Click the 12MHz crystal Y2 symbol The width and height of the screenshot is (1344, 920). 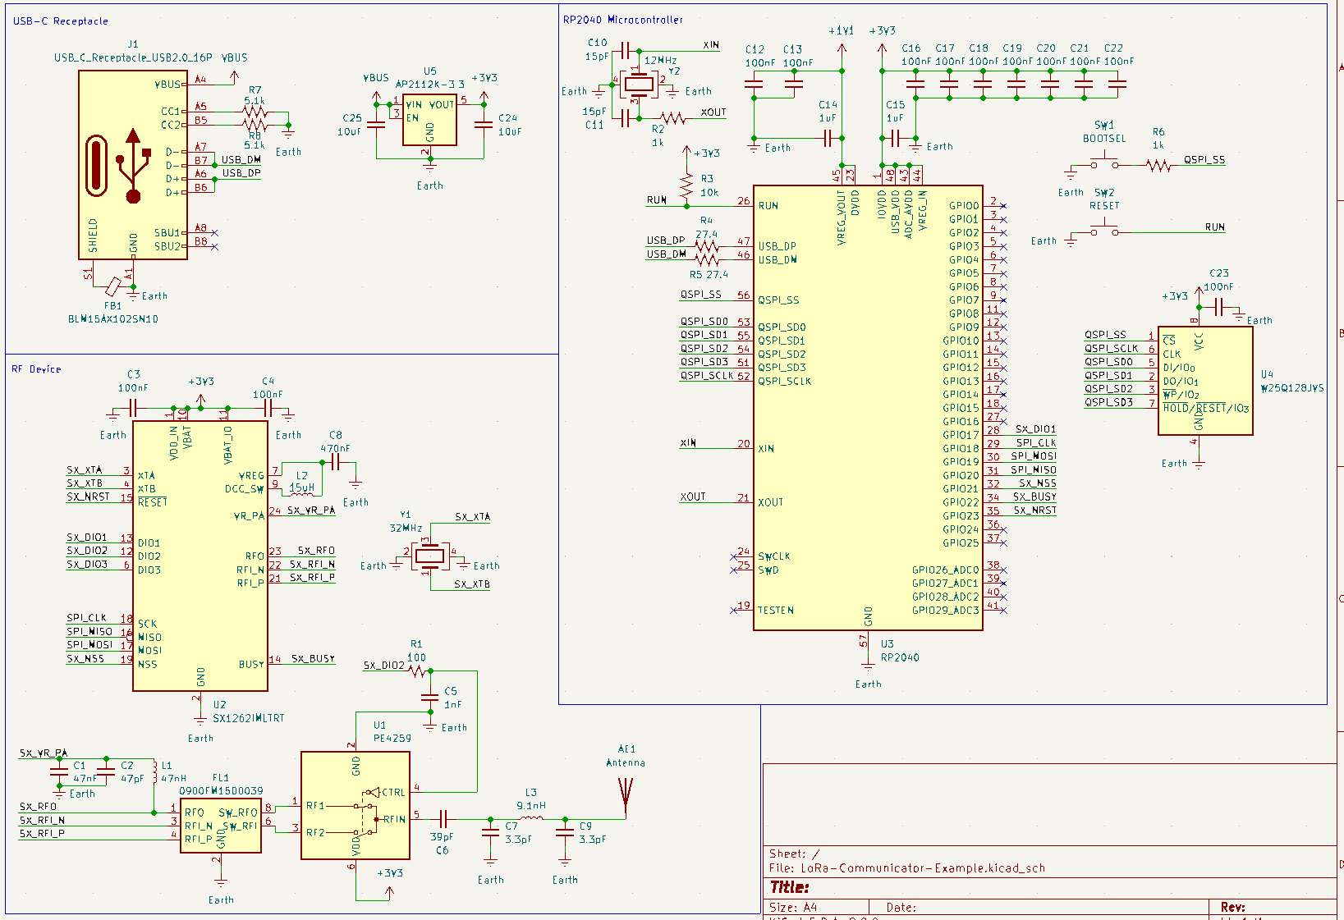coord(638,83)
